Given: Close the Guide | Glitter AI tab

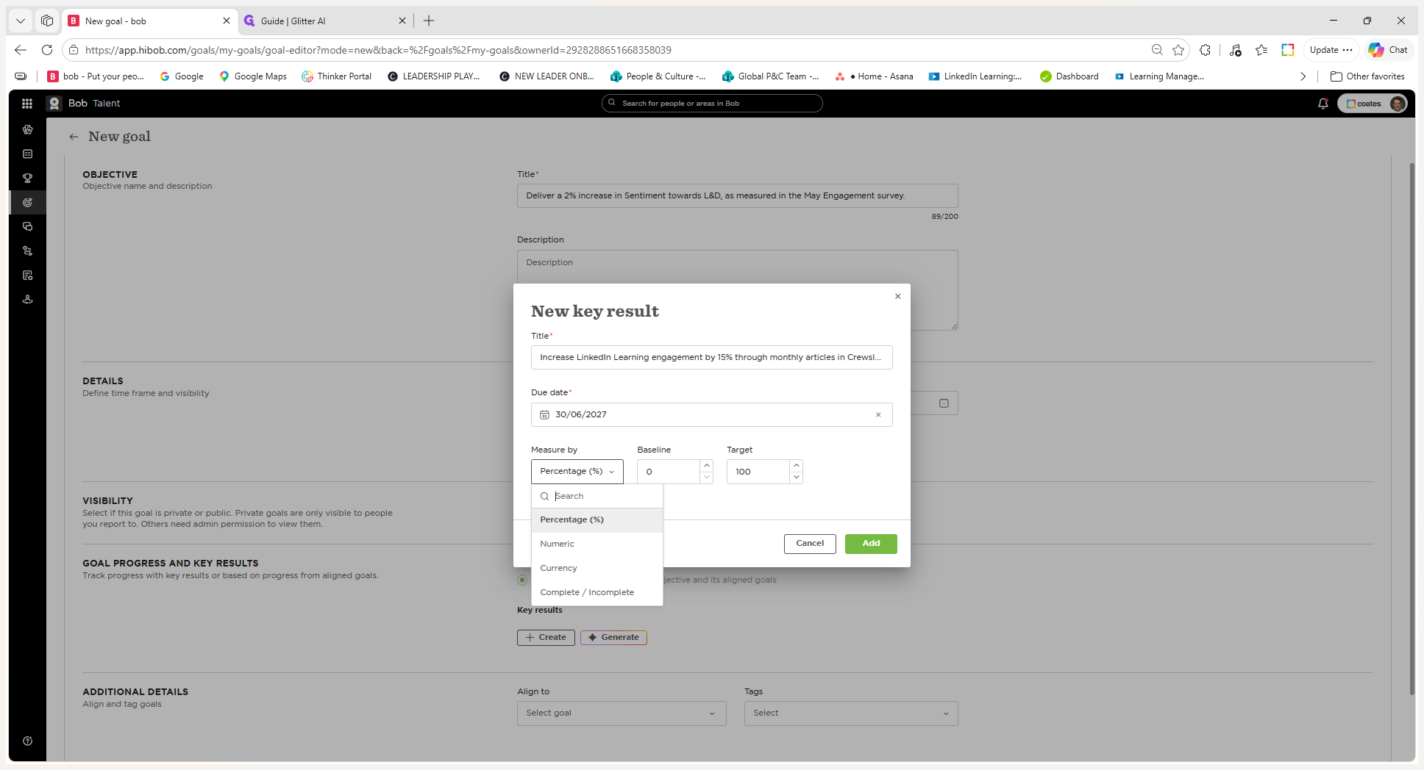Looking at the screenshot, I should 402,21.
